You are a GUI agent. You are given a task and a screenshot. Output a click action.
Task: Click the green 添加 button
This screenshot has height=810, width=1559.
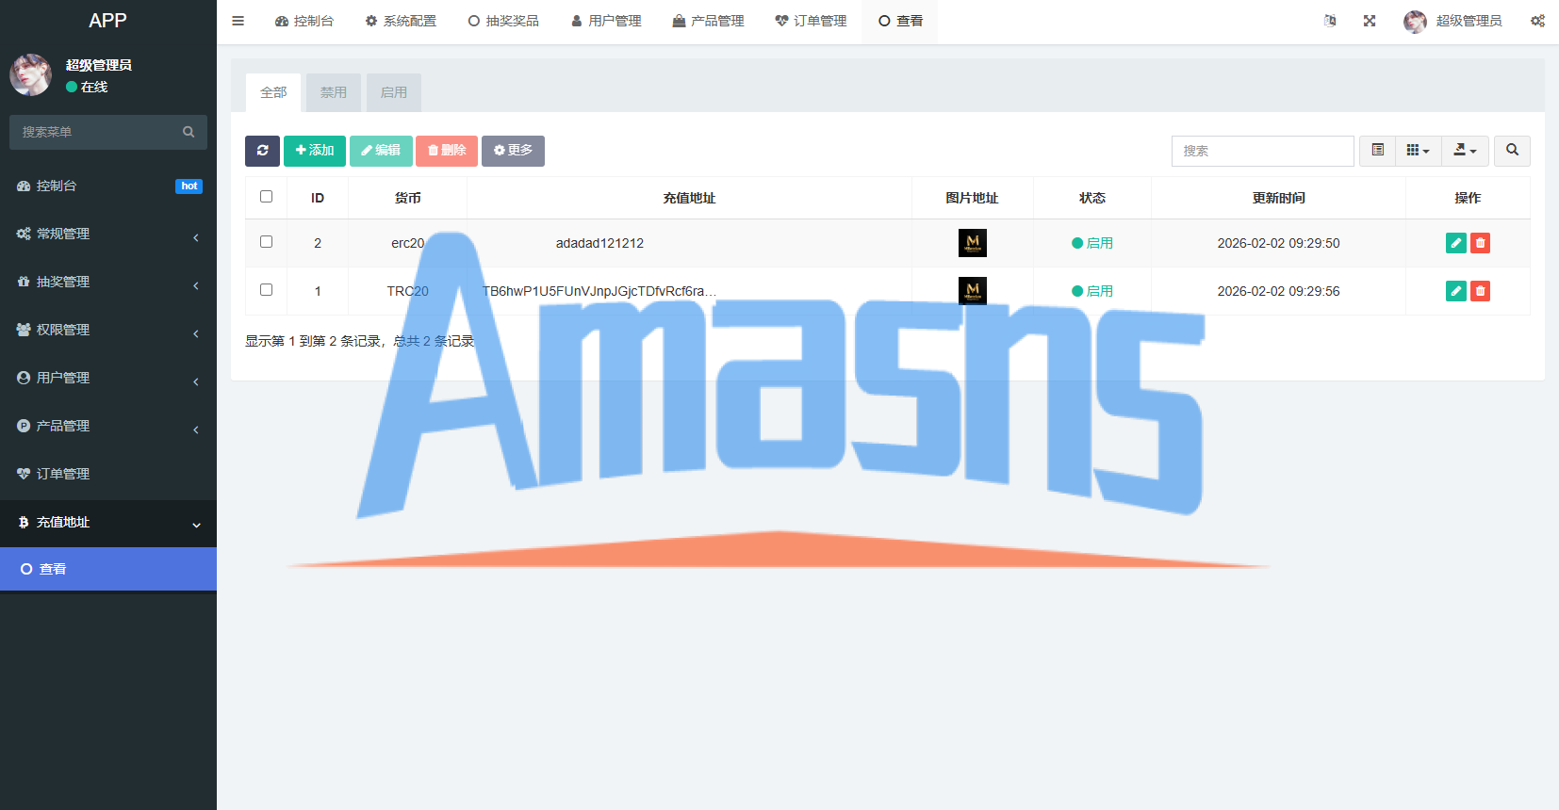click(x=315, y=151)
